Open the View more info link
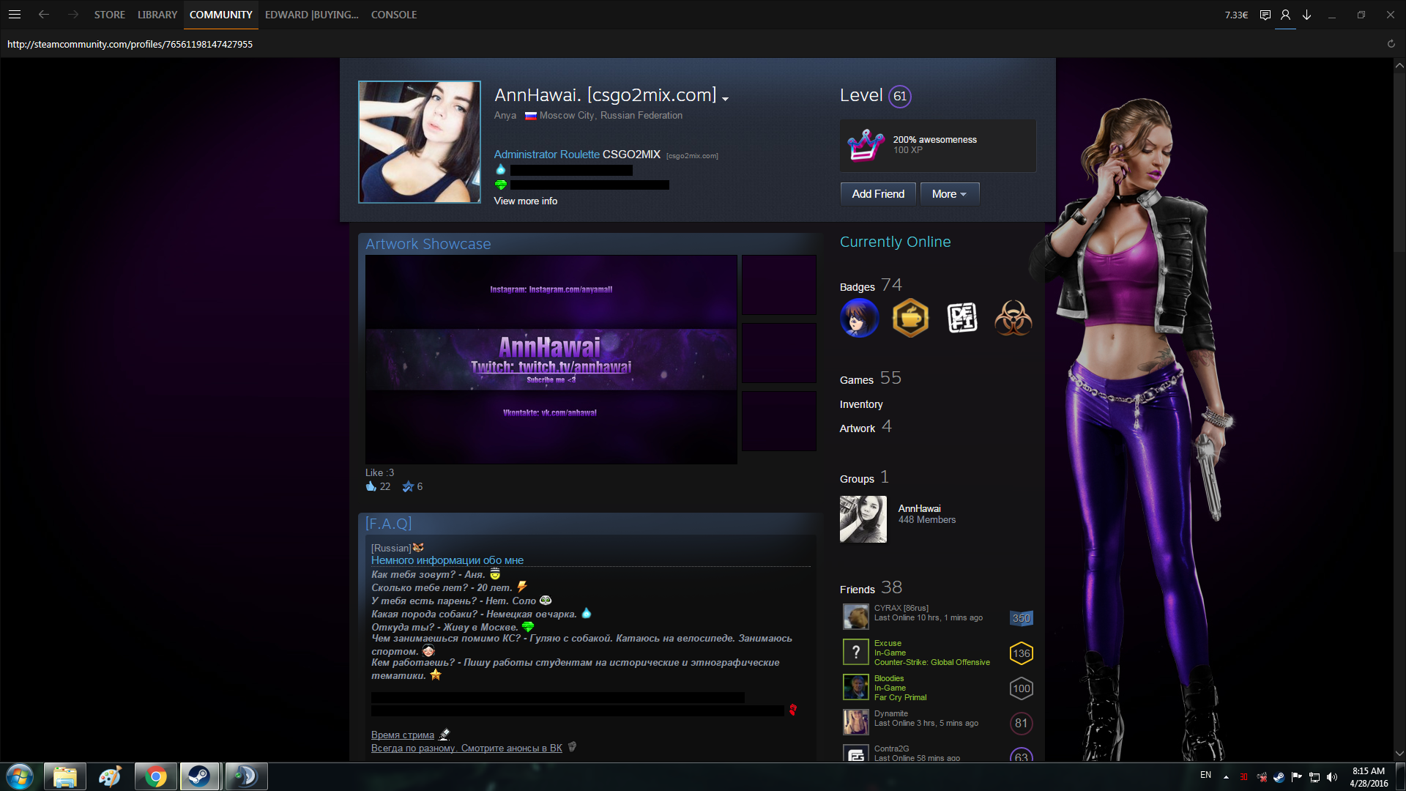Screen dimensions: 1406x791 (525, 201)
